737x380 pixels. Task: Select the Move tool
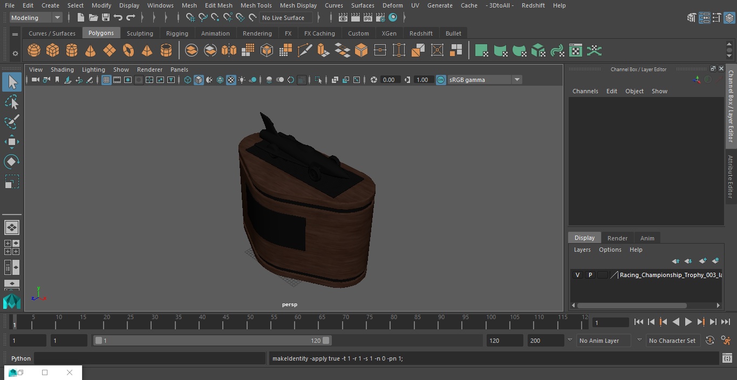point(12,142)
